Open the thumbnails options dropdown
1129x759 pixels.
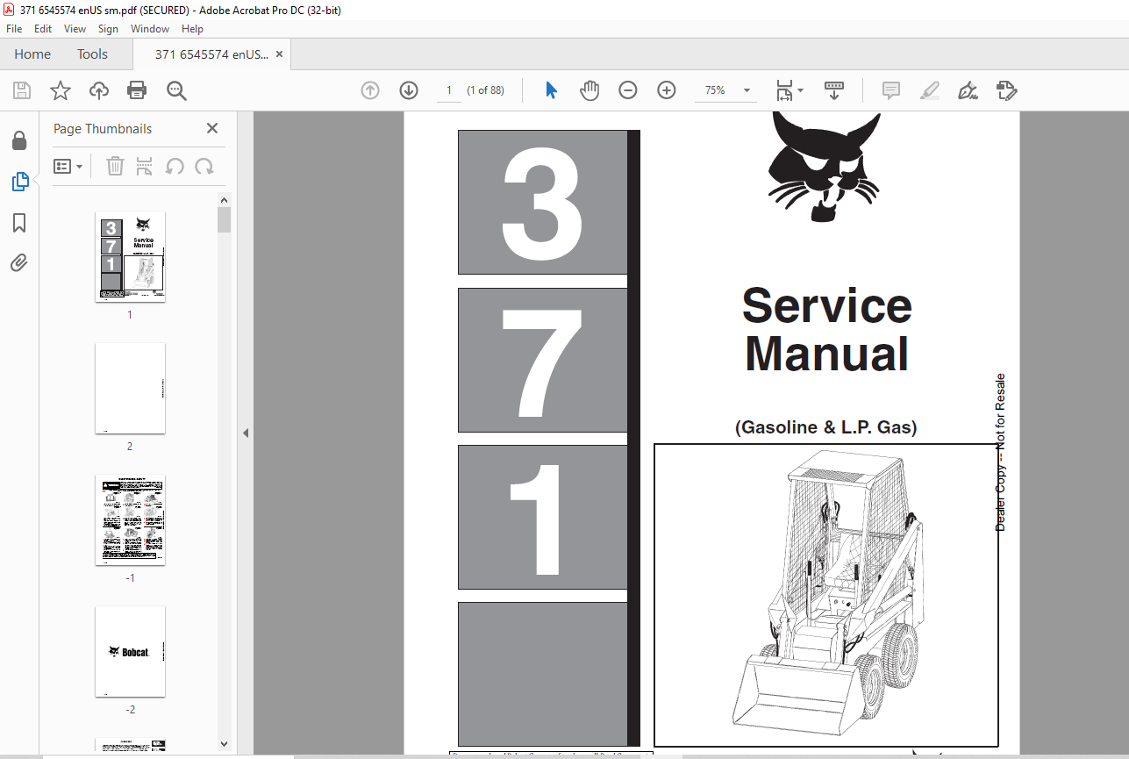pyautogui.click(x=68, y=166)
